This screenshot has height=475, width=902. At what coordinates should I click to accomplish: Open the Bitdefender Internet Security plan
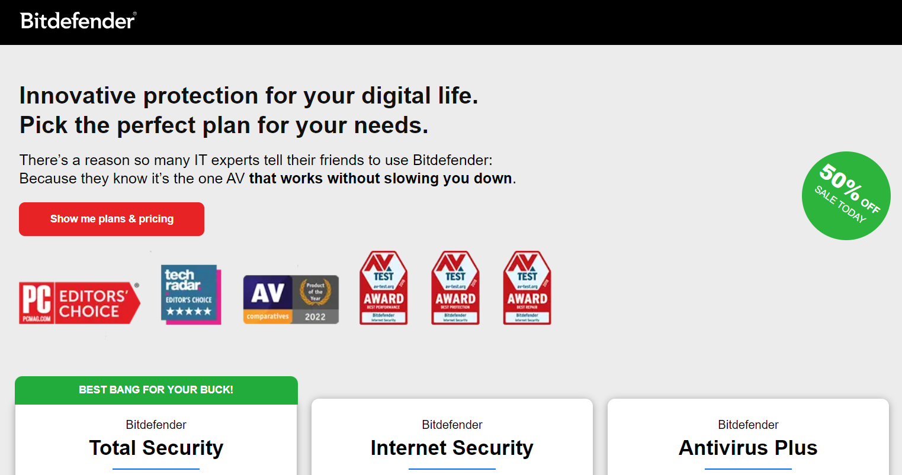click(452, 448)
